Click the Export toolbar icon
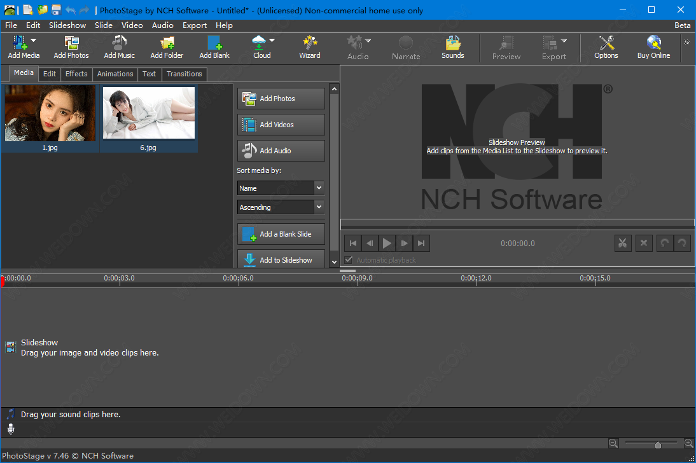This screenshot has width=696, height=463. pyautogui.click(x=550, y=43)
